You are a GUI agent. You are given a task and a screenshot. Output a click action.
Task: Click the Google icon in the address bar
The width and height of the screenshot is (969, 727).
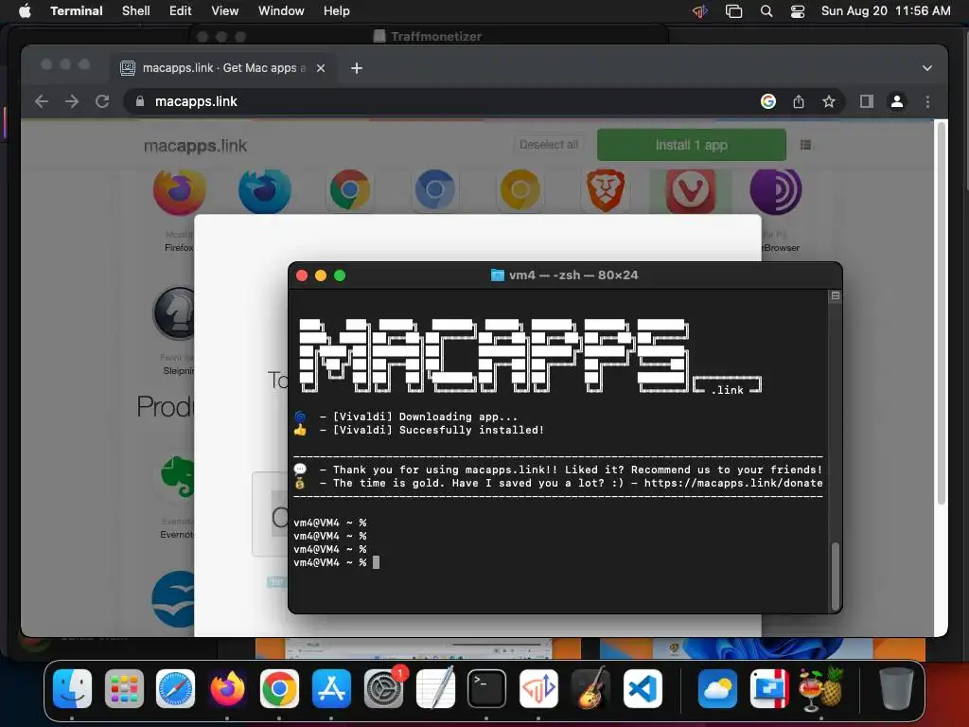pyautogui.click(x=768, y=101)
